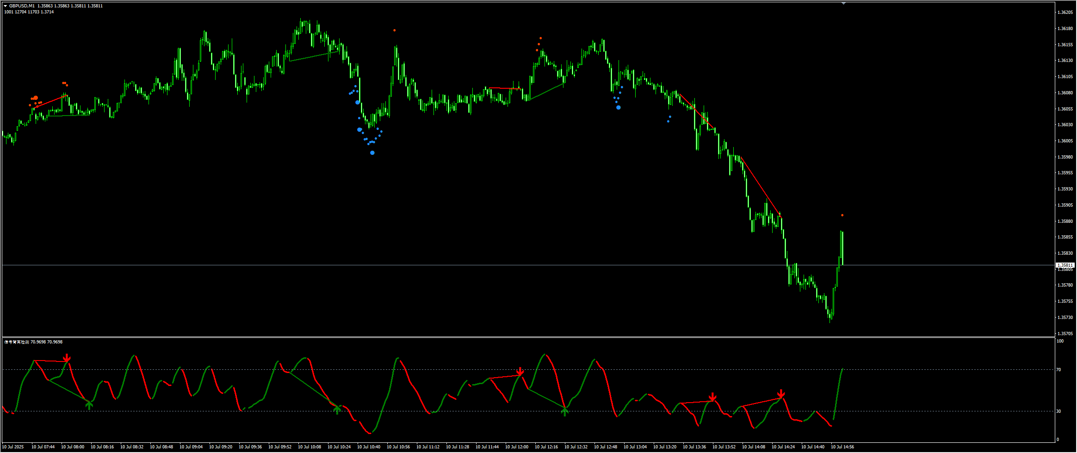Click the 1.36205 price scale label

(x=1065, y=12)
